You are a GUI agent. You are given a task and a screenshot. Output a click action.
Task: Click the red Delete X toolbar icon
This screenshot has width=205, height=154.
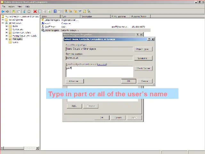coord(35,11)
